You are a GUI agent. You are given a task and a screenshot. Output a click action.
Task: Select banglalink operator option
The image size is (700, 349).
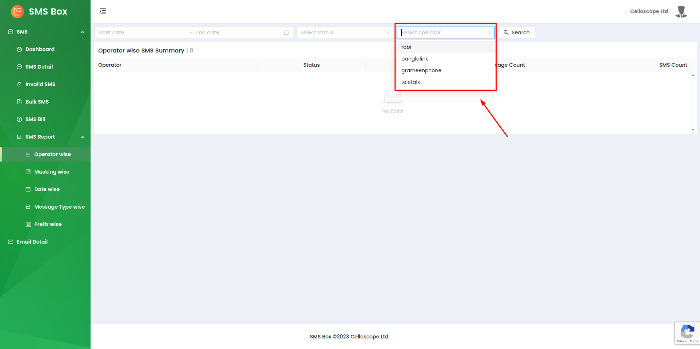click(414, 59)
